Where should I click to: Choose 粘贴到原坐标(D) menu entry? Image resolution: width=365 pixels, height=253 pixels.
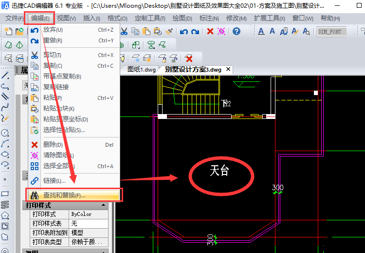coord(74,119)
